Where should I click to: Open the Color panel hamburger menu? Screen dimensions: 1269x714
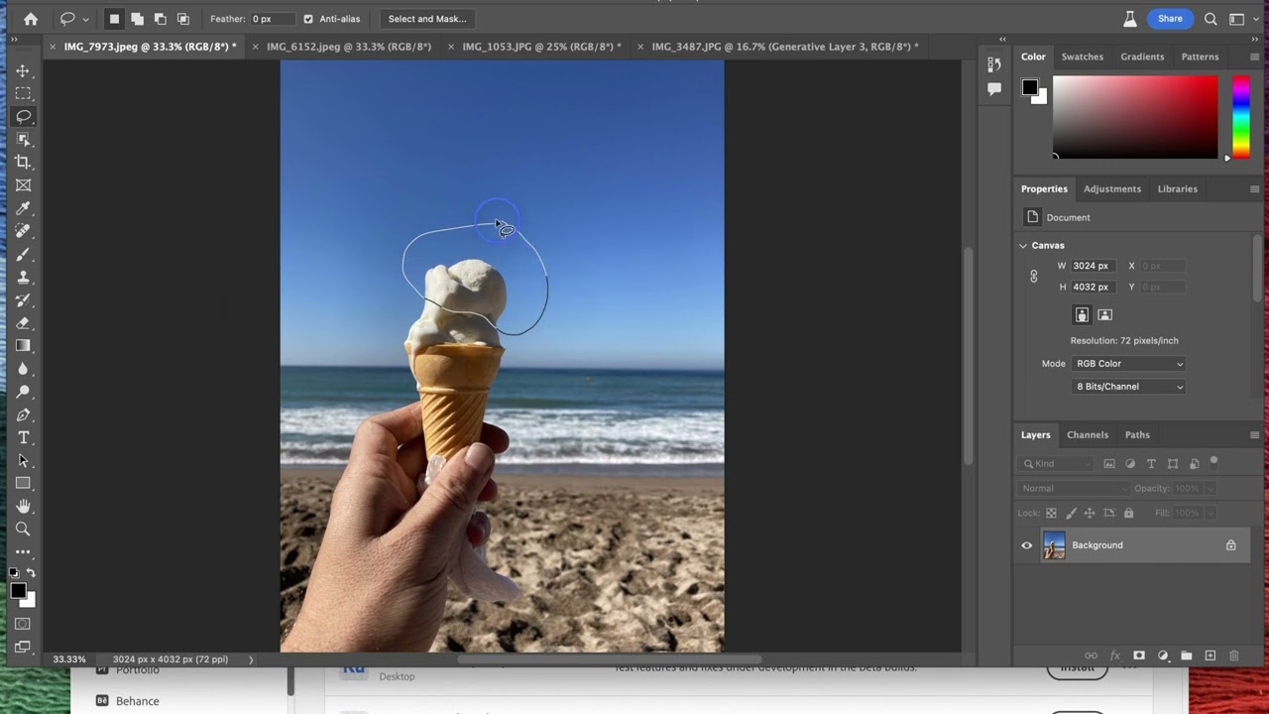pos(1254,58)
